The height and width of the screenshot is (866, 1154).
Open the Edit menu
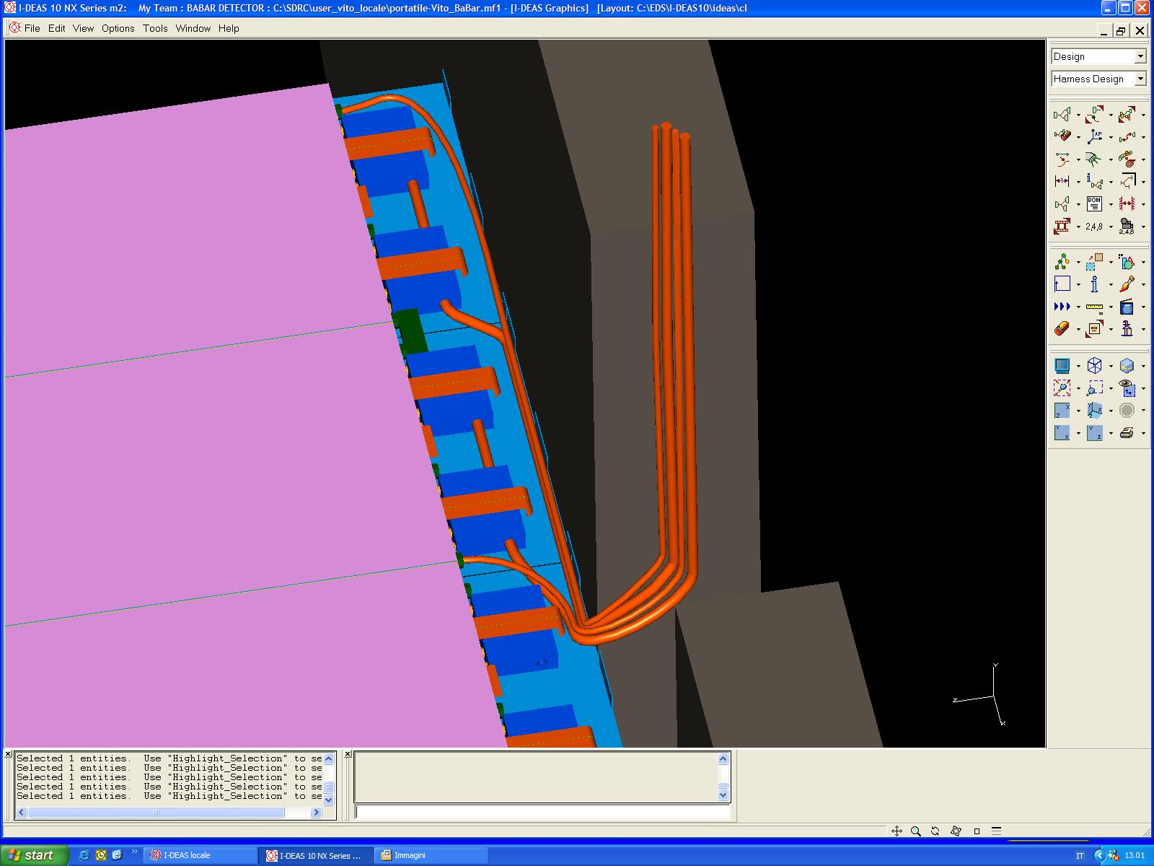click(57, 28)
